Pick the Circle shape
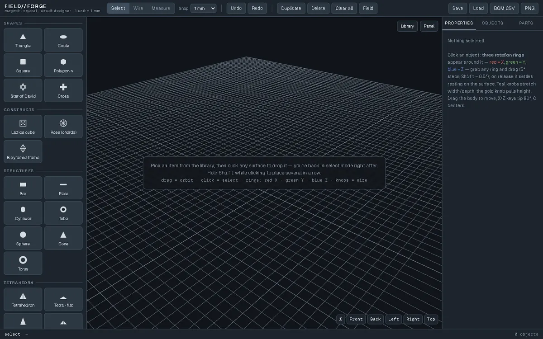The image size is (543, 339). 63,40
